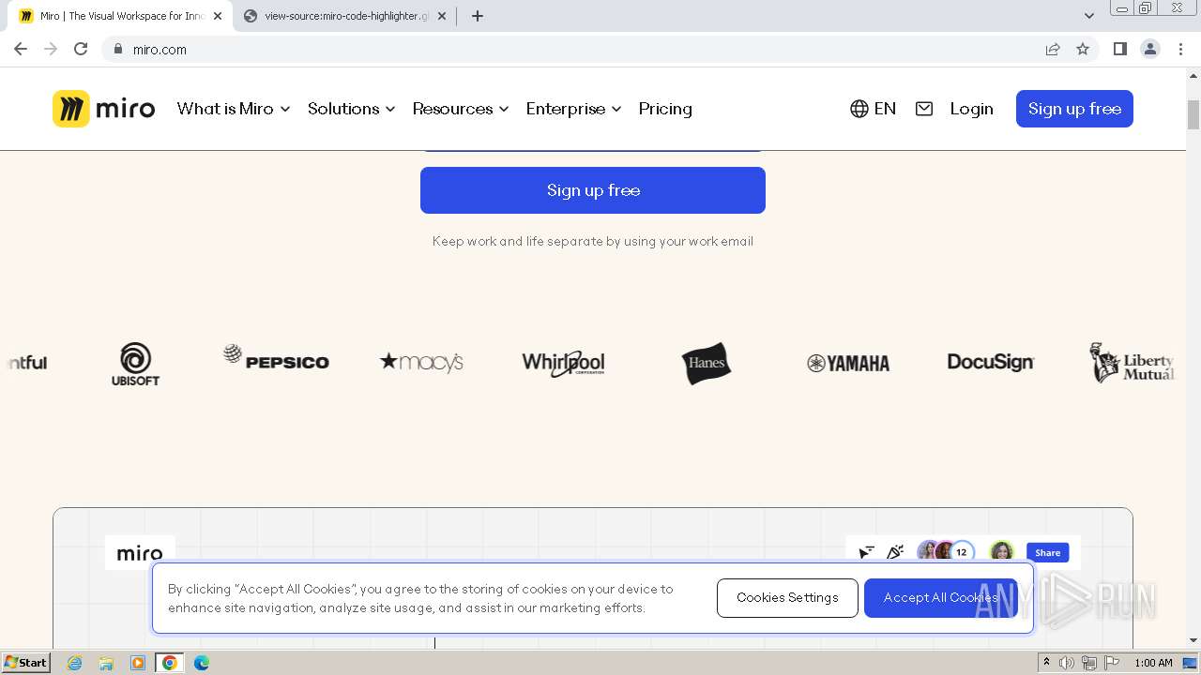The height and width of the screenshot is (675, 1201).
Task: Click the cursor tool icon in board preview
Action: pyautogui.click(x=867, y=552)
